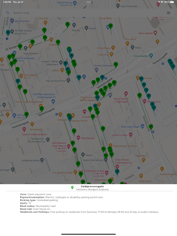Select the Wieply map marker
Screen dimensions: 177x236
click(132, 47)
